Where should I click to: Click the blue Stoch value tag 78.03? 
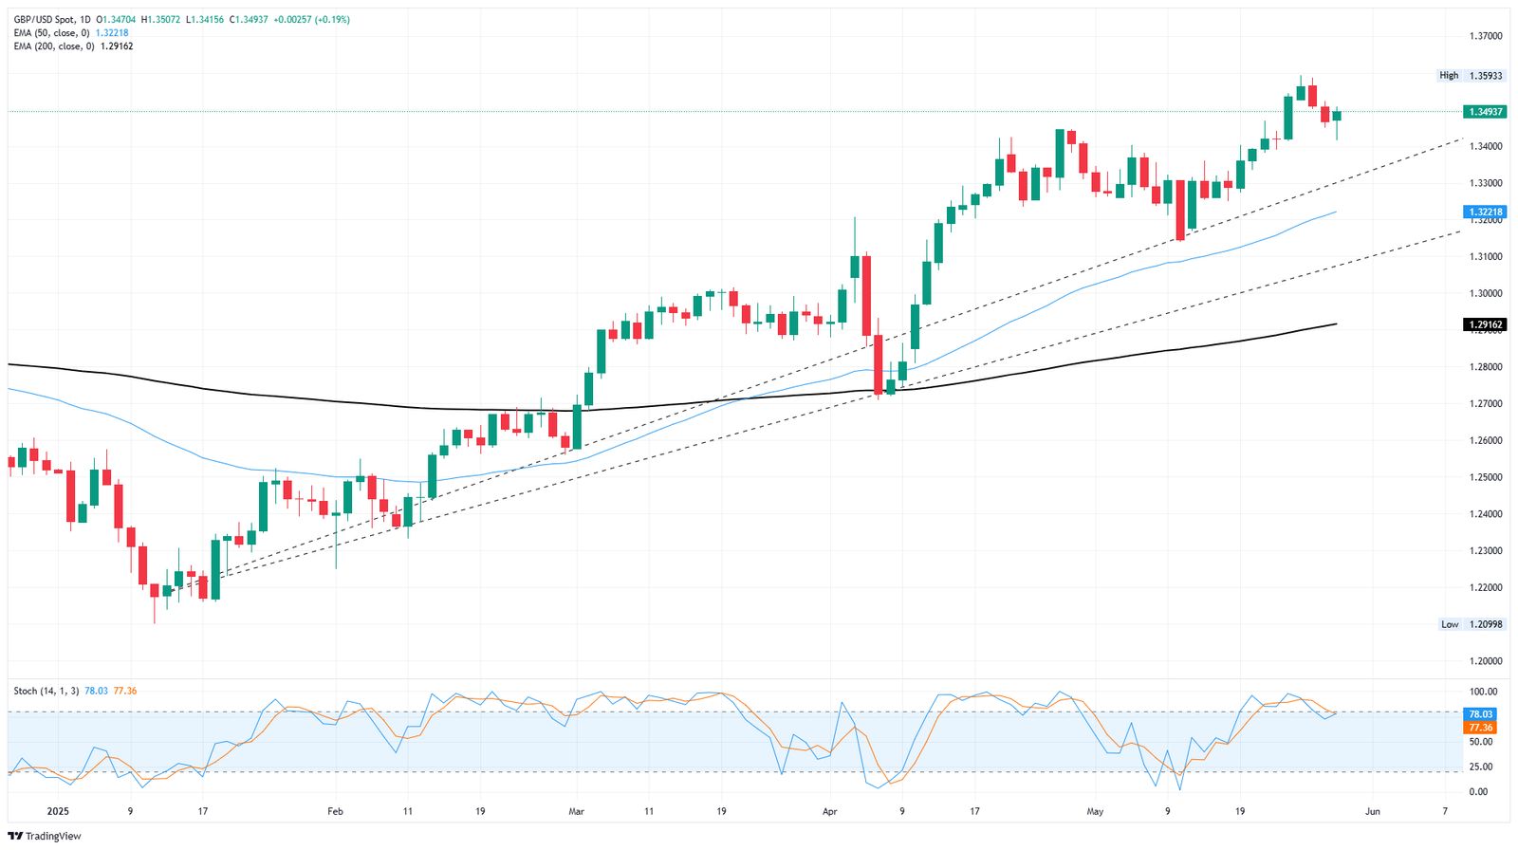[1480, 714]
